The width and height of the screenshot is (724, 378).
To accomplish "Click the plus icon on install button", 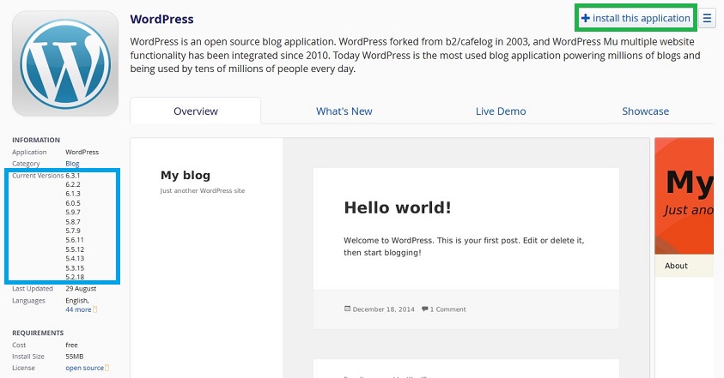I will [x=586, y=18].
